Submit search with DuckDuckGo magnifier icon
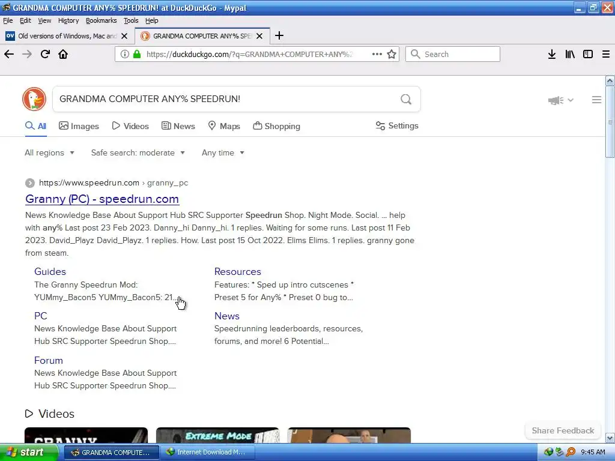The image size is (615, 461). (406, 99)
